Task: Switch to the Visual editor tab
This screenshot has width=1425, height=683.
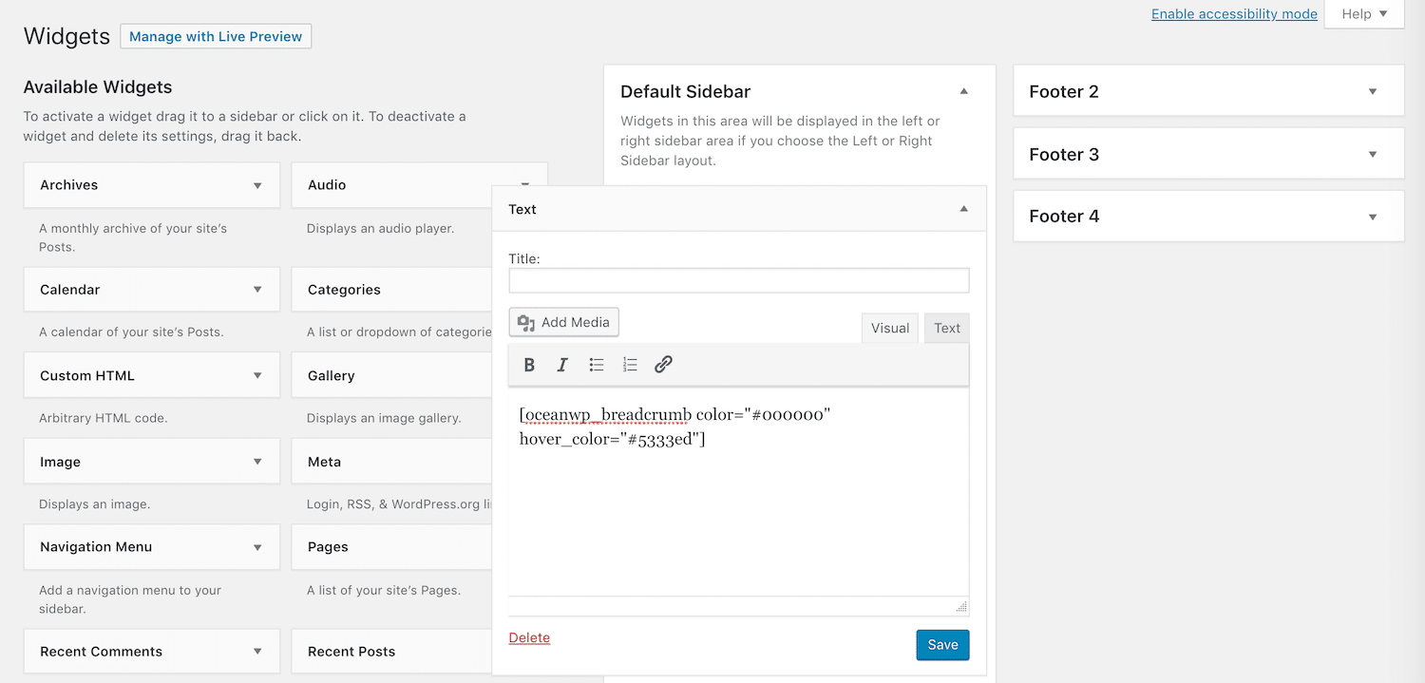Action: 889,327
